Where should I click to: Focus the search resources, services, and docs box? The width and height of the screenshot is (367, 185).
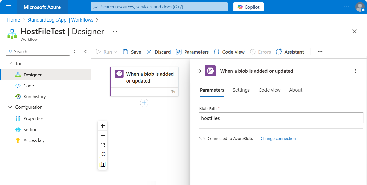tap(159, 7)
